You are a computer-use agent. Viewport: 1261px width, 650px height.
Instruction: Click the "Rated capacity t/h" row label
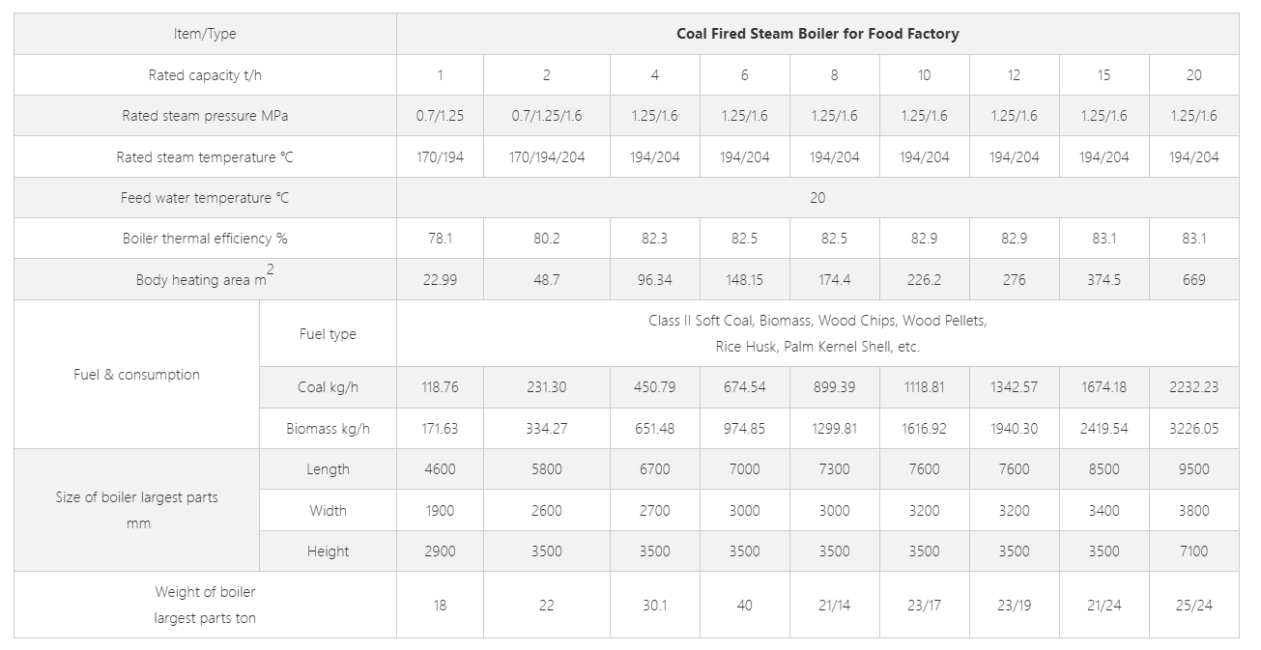[205, 75]
